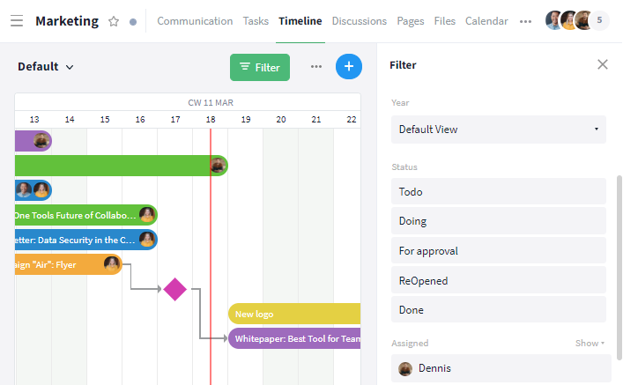Expand the Default view dropdown
The image size is (623, 385).
pyautogui.click(x=46, y=67)
